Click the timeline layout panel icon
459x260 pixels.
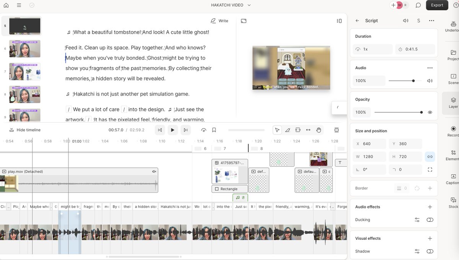coord(337,130)
